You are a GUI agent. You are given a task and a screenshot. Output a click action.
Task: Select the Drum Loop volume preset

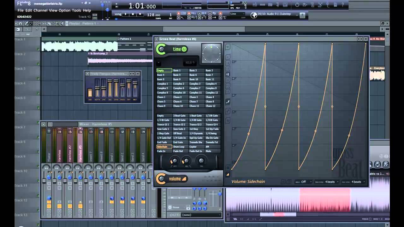point(180,147)
